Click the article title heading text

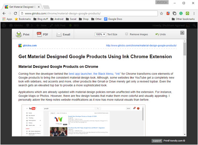tap(95, 56)
